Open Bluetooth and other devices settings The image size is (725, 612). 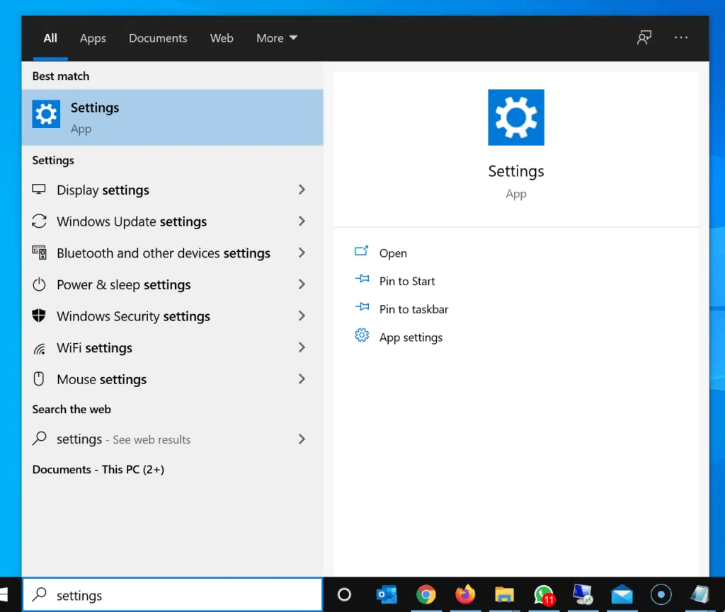coord(164,253)
